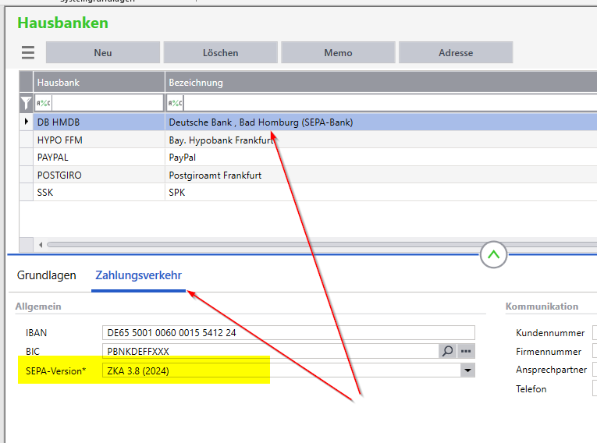Sort by the Hausbank column header
The image size is (597, 443).
pyautogui.click(x=99, y=82)
